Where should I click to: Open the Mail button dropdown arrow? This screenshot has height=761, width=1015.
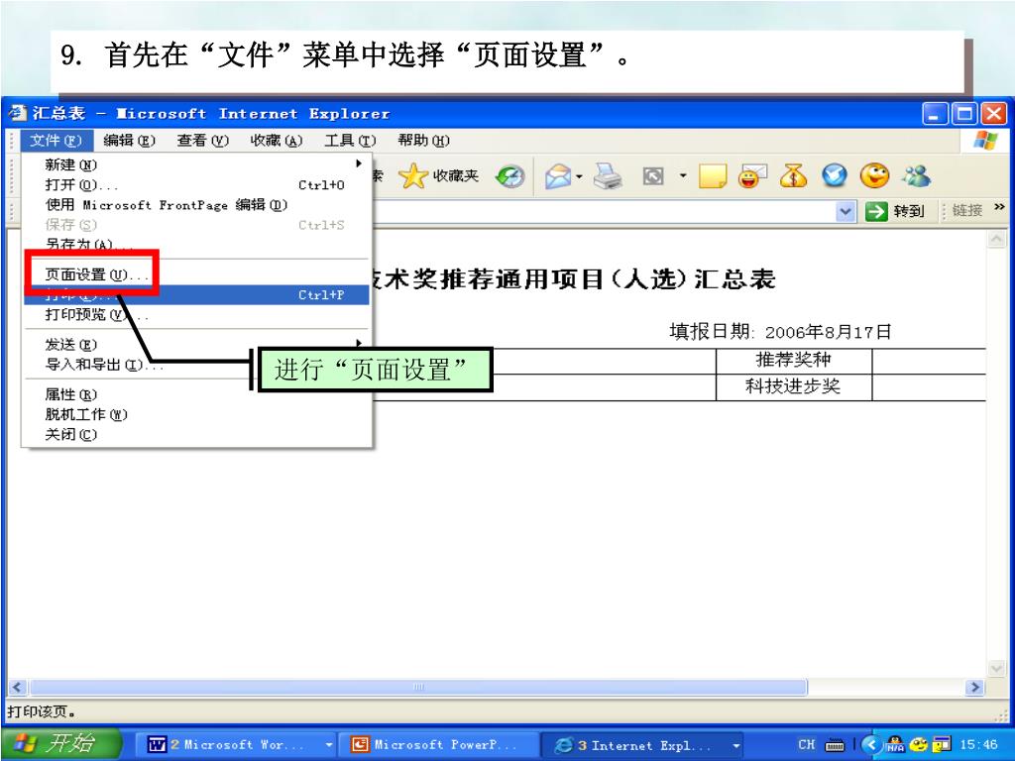[579, 176]
